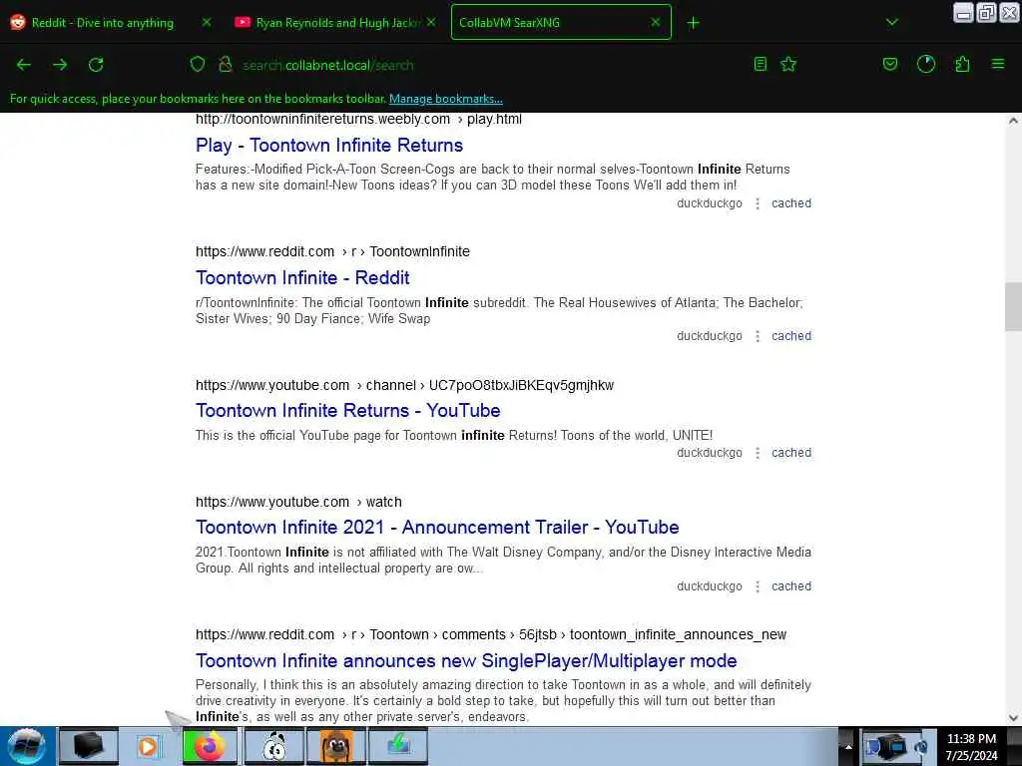Viewport: 1022px width, 766px height.
Task: Open the black box taskbar app
Action: pos(89,746)
